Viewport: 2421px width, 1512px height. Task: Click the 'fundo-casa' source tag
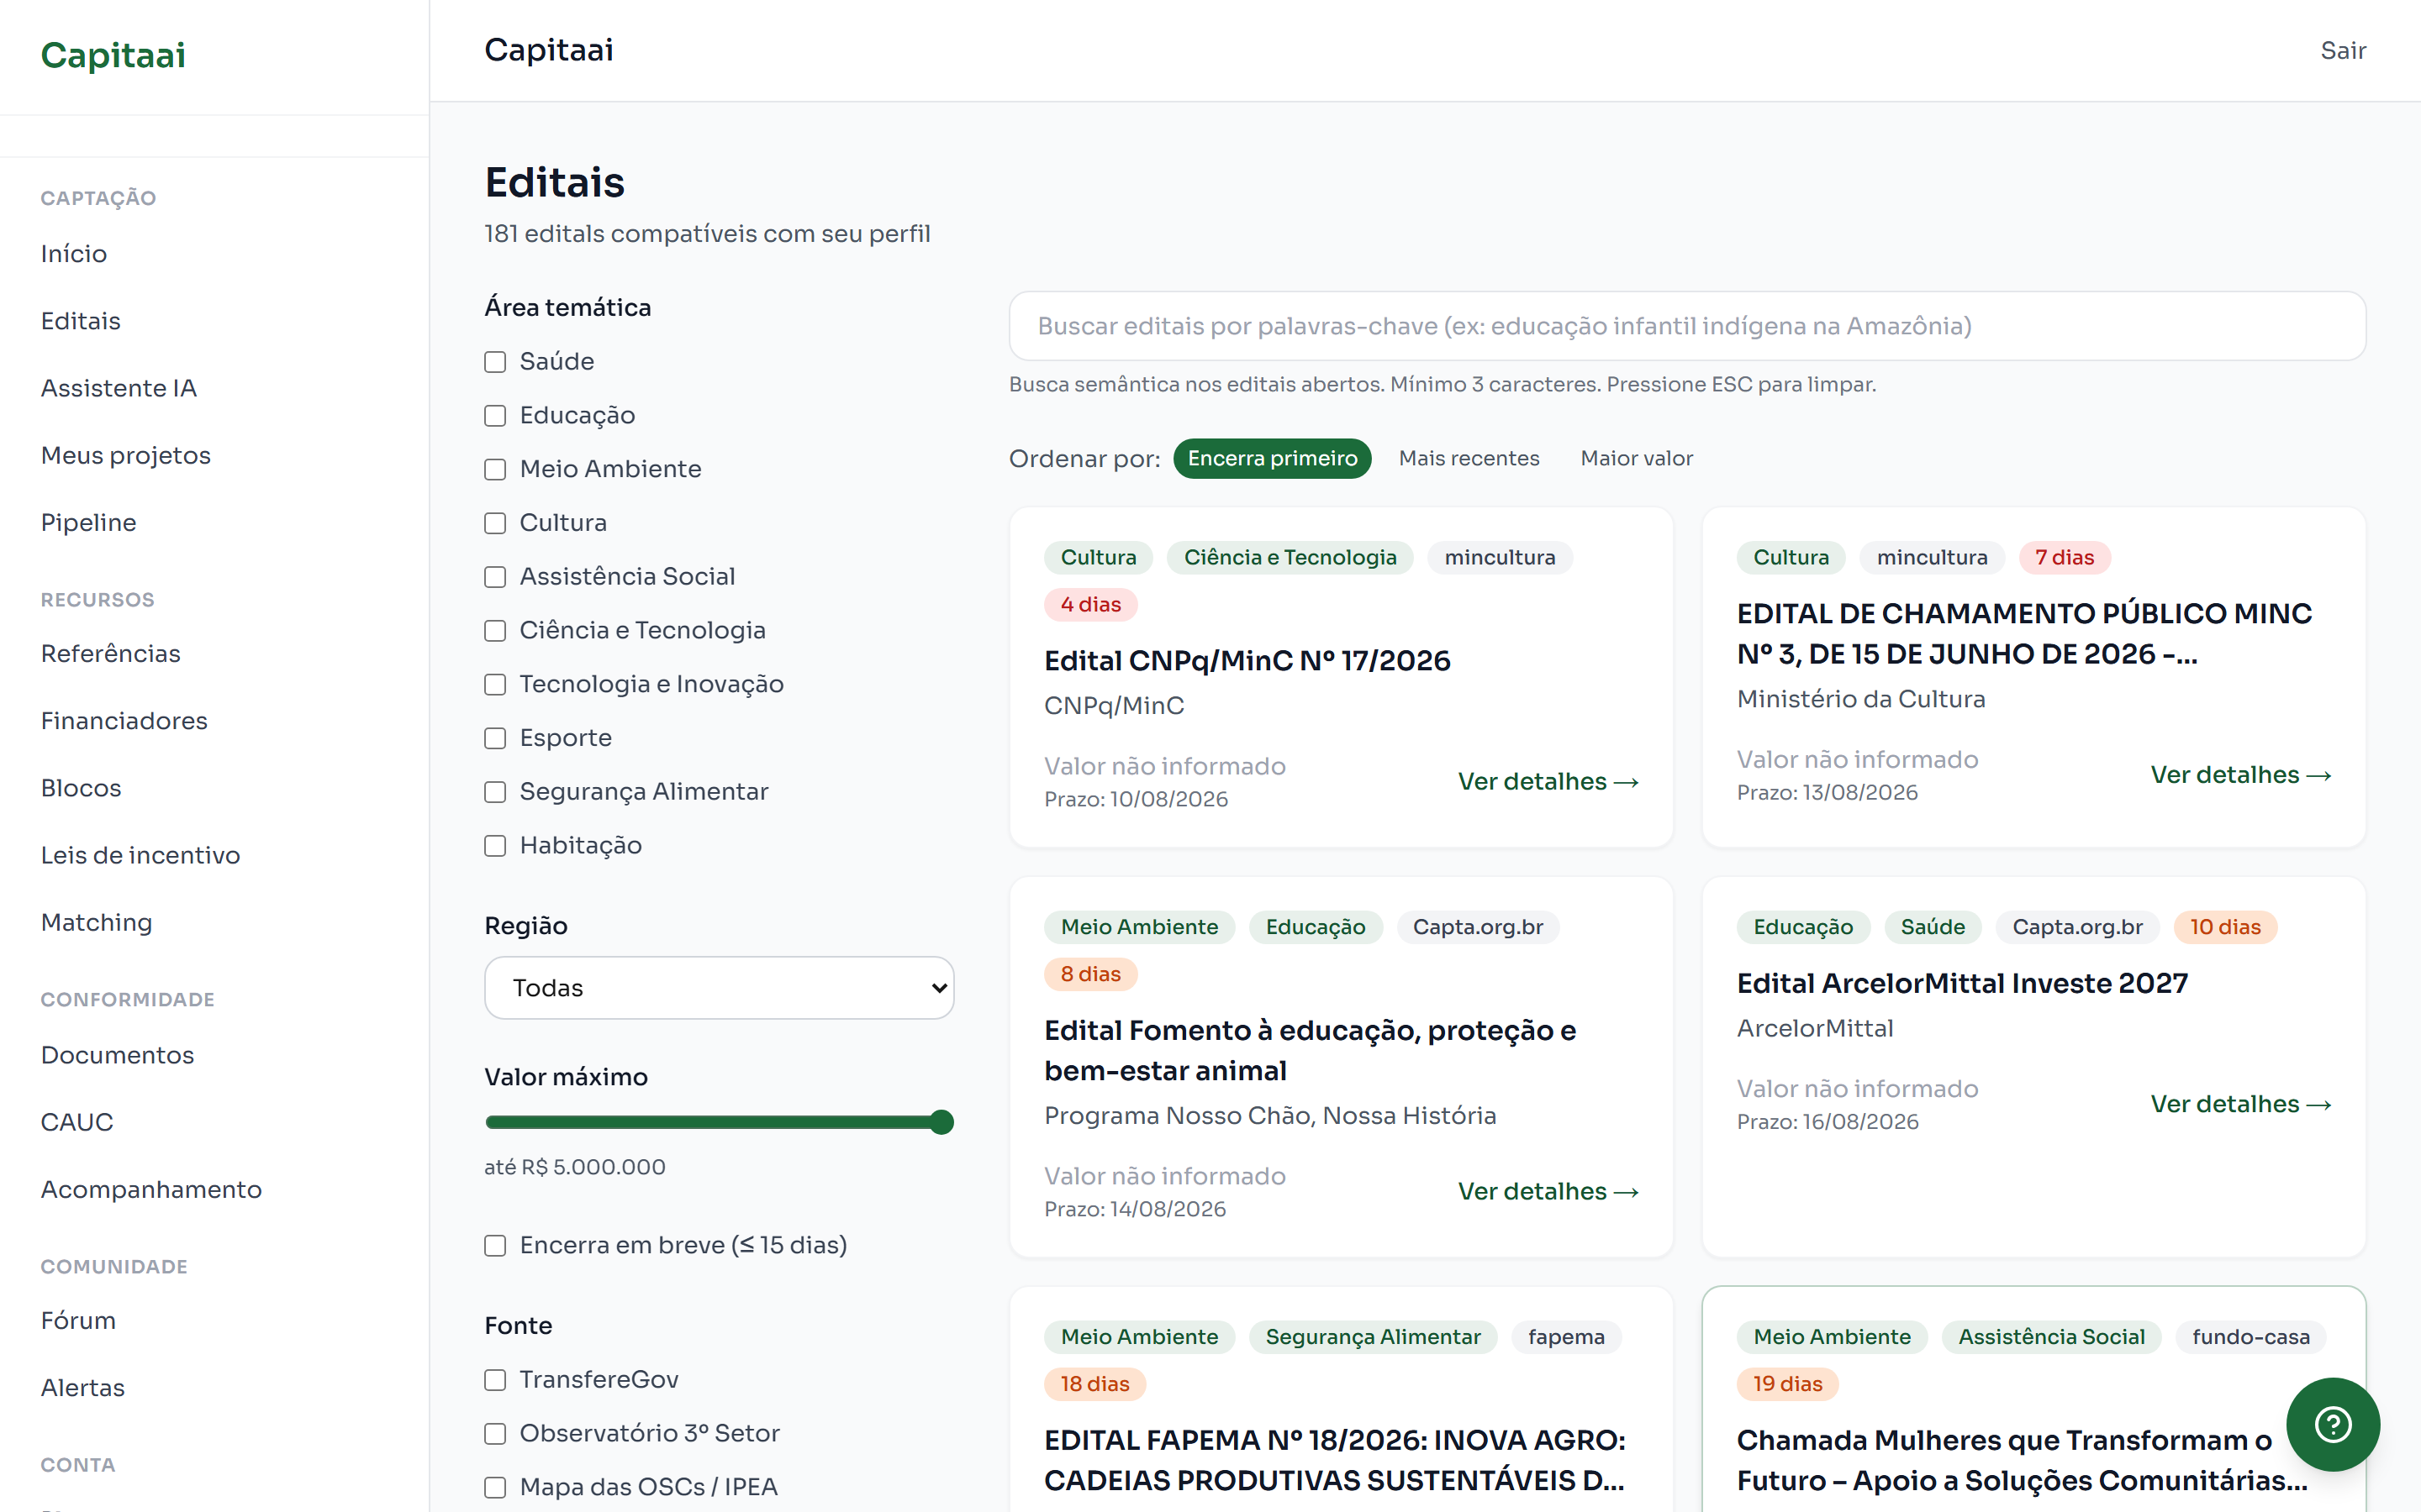tap(2250, 1337)
